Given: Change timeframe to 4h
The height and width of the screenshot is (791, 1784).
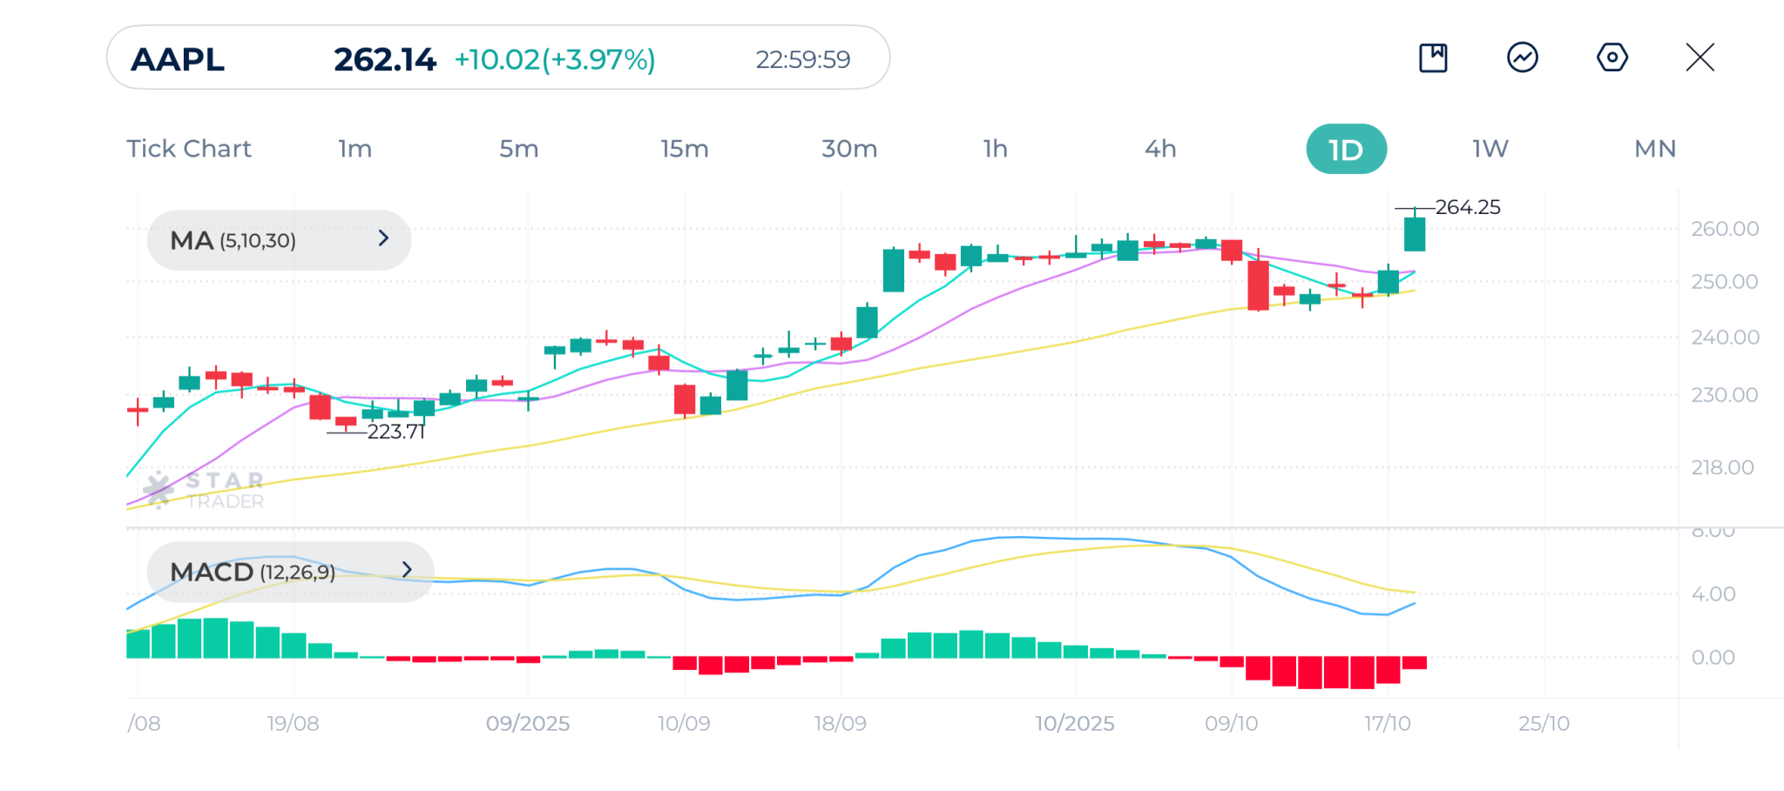Looking at the screenshot, I should pyautogui.click(x=1159, y=149).
